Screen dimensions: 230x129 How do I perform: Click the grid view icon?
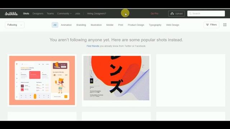[x=225, y=25]
